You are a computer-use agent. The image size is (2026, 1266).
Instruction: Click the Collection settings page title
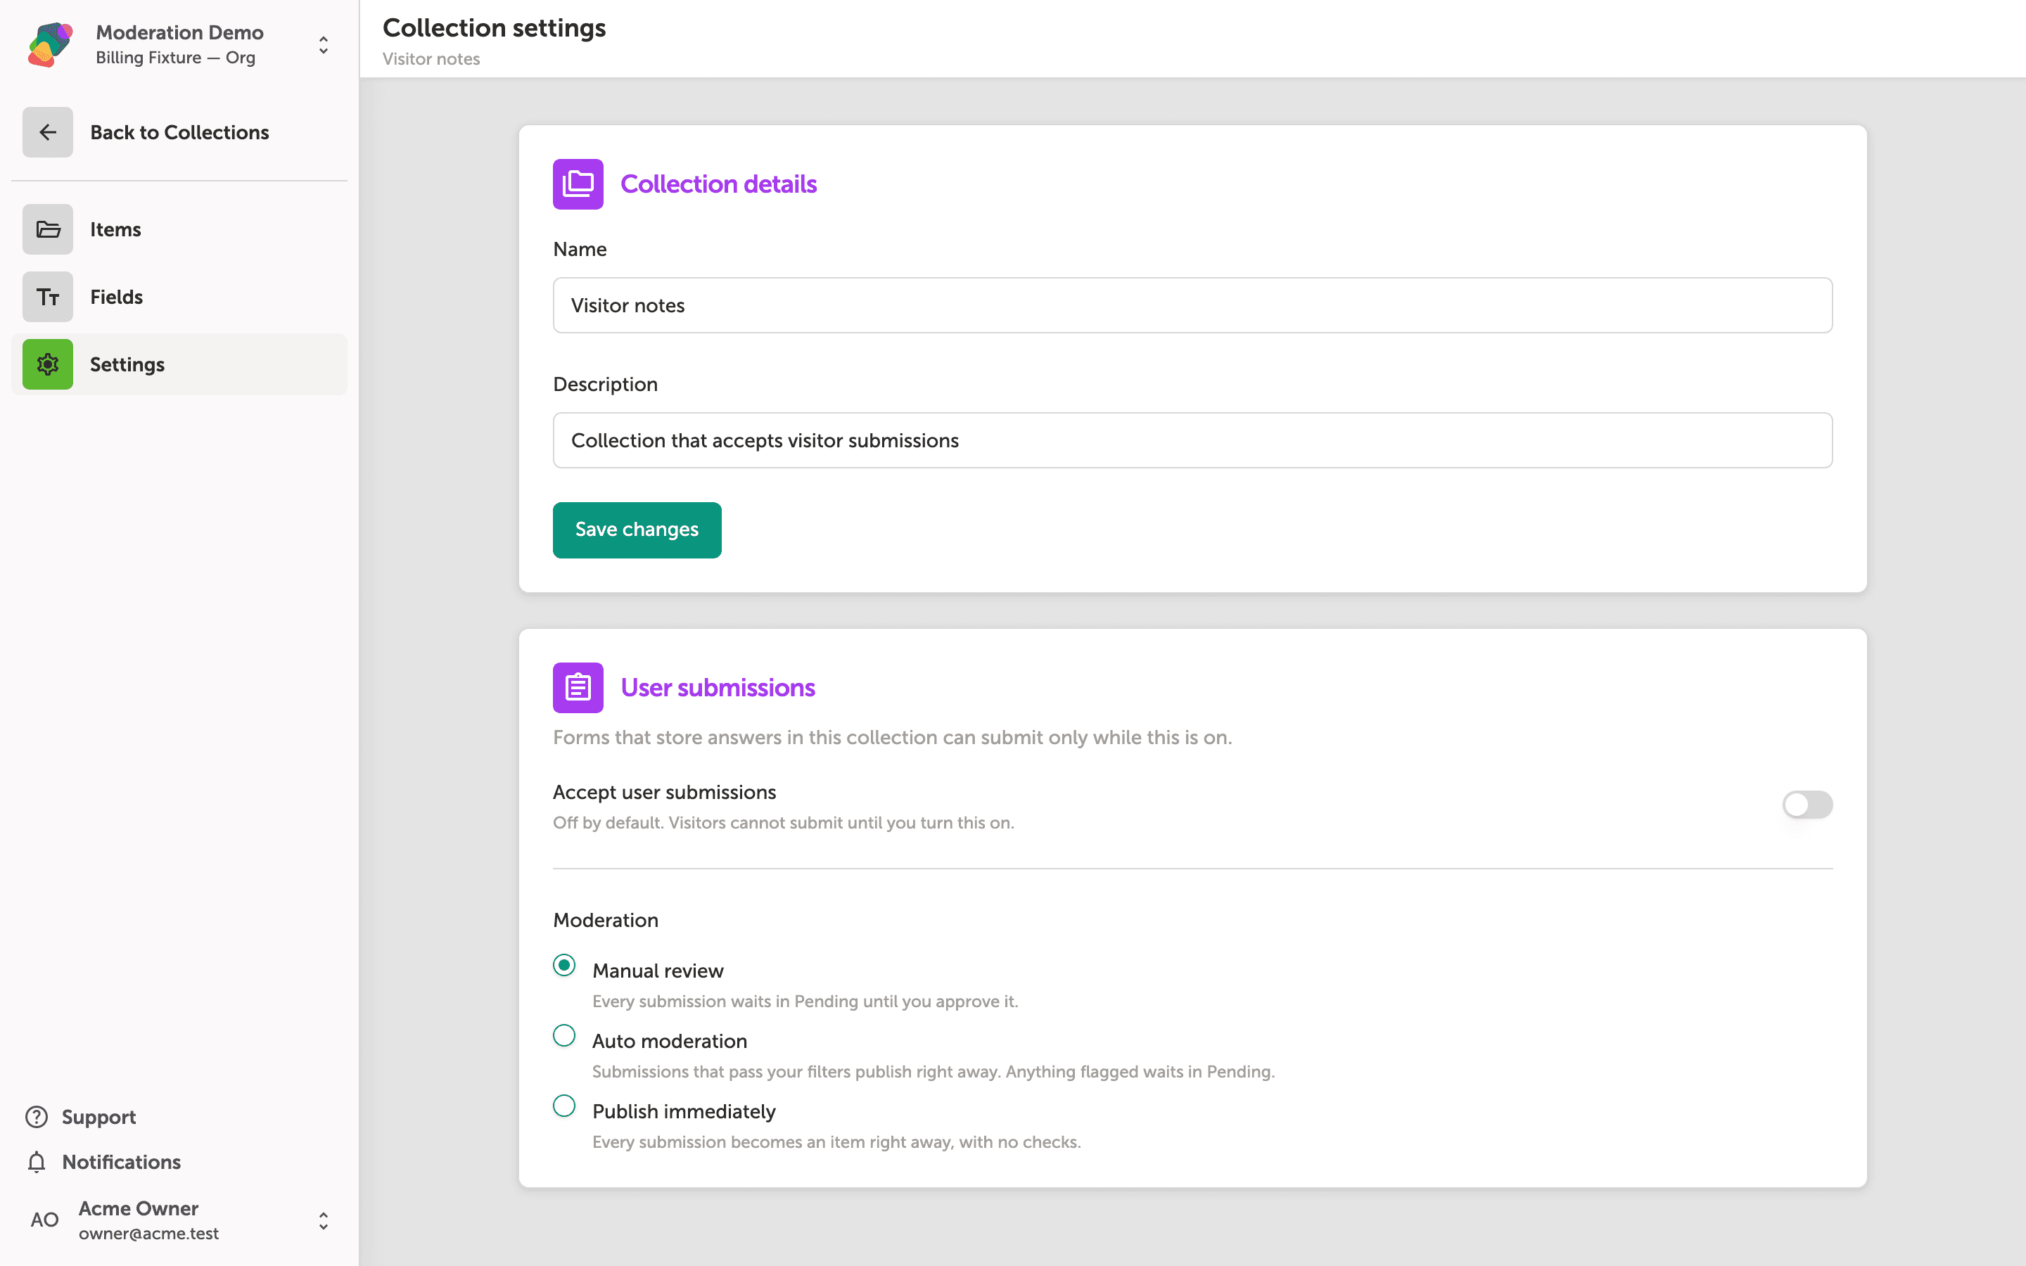pos(494,27)
